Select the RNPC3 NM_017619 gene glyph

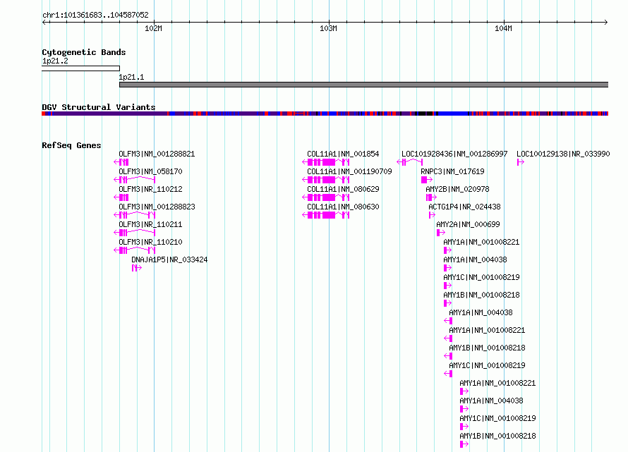pyautogui.click(x=427, y=180)
